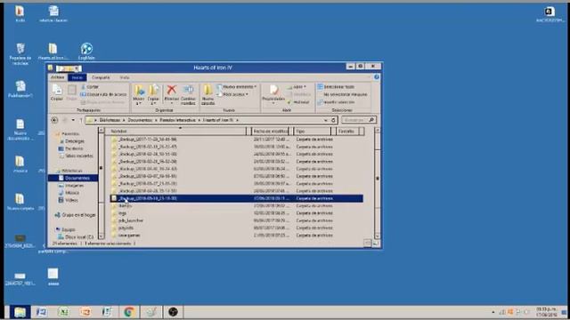Click Seleccionar todo in the ribbon
570x320 pixels.
(336, 87)
